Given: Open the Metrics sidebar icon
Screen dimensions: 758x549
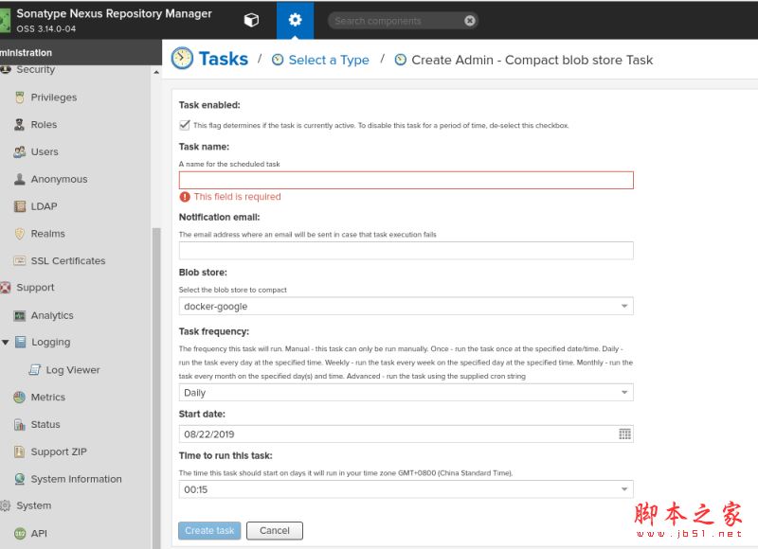Looking at the screenshot, I should tap(20, 398).
